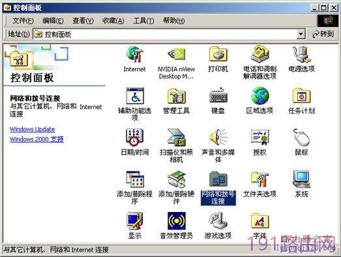The height and width of the screenshot is (257, 341).
Task: Click the 转到 Go button
Action: pyautogui.click(x=323, y=34)
